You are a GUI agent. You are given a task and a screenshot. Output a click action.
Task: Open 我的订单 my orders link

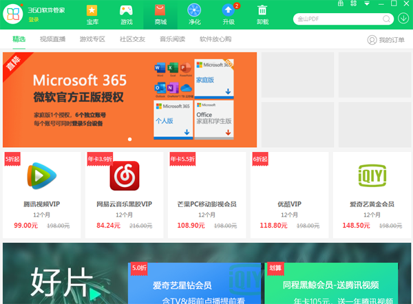392,40
